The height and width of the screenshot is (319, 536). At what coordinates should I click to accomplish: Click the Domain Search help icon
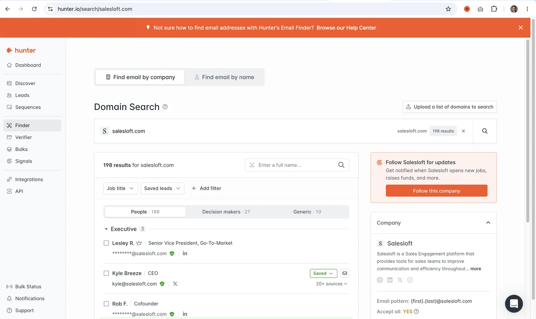point(165,107)
